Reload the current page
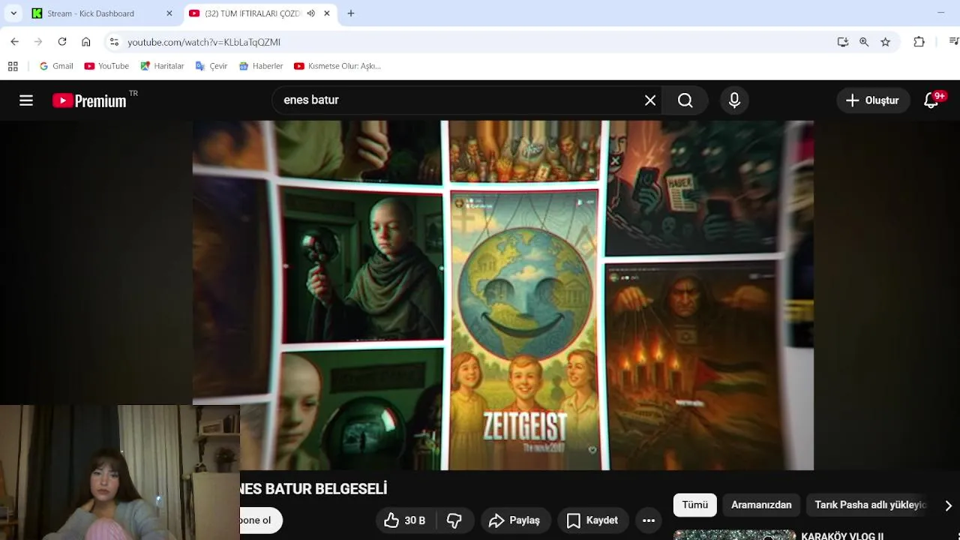The image size is (960, 540). 62,42
